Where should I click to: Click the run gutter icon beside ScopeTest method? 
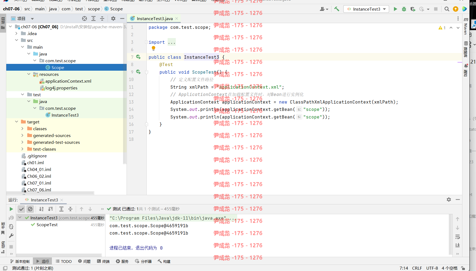pyautogui.click(x=138, y=72)
